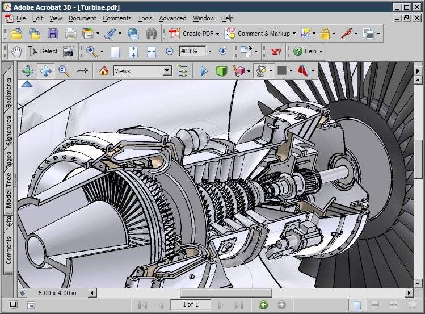
Task: Open the 3D background color swatch
Action: pos(281,71)
